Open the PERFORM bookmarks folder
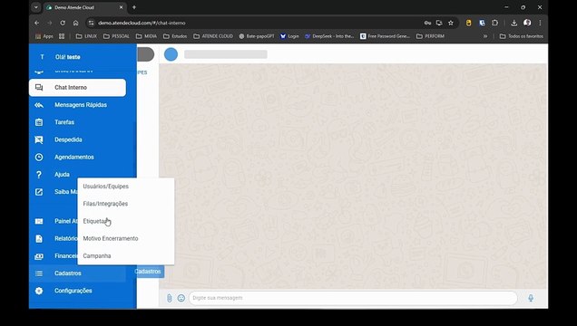 [431, 36]
